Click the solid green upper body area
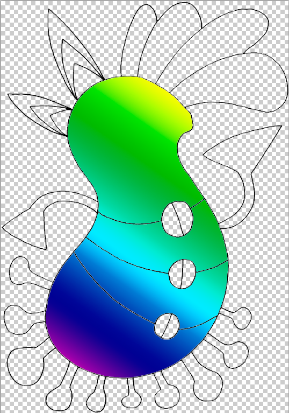289x413 pixels. 132,148
